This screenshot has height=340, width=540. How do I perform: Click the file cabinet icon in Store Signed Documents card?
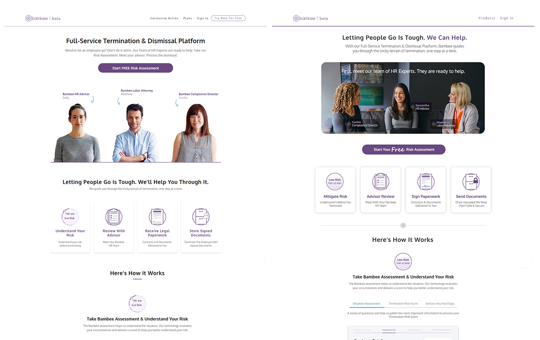click(201, 216)
